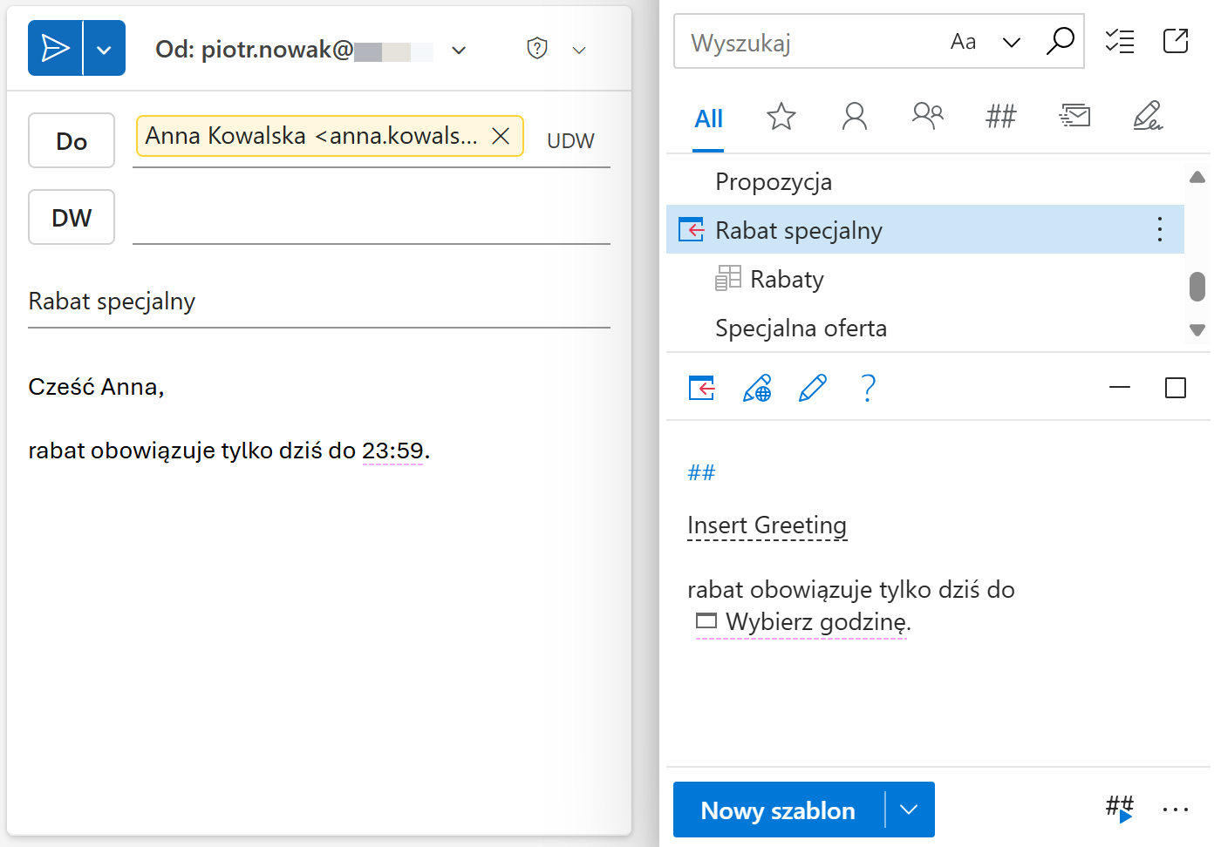This screenshot has height=847, width=1214.
Task: Toggle the shared templates group filter
Action: click(x=927, y=116)
